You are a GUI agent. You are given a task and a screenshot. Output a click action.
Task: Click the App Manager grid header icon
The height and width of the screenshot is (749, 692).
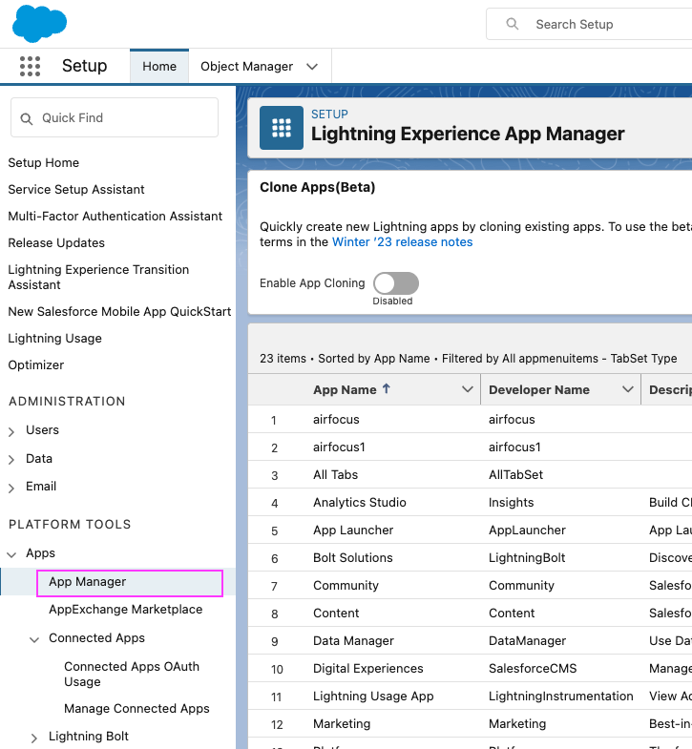point(281,128)
